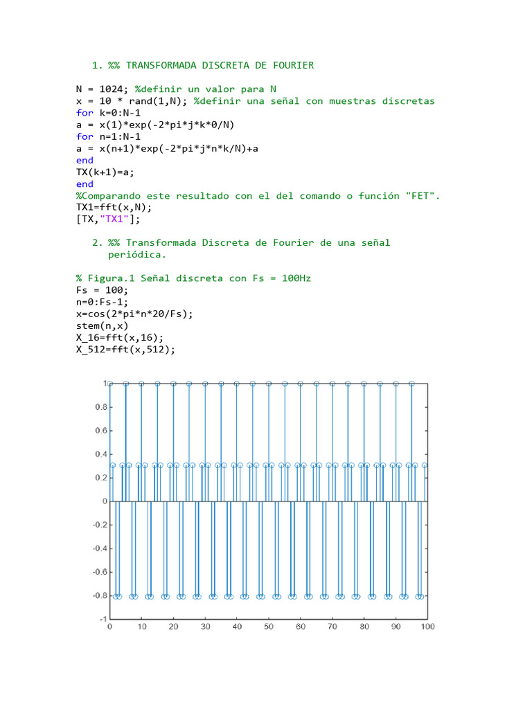Click the x-axis tick label "30"
This screenshot has height=709, width=532.
click(205, 627)
